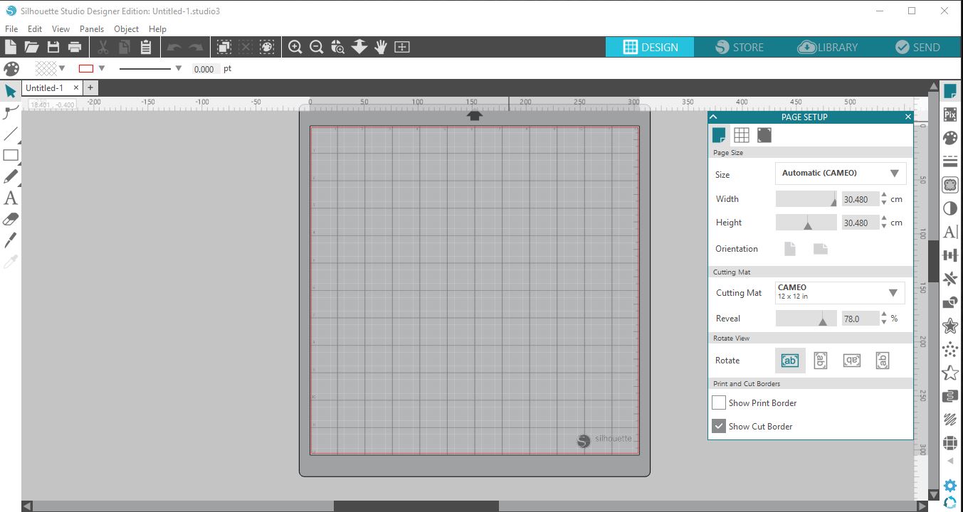This screenshot has width=963, height=512.
Task: Open a file with folder icon
Action: (x=31, y=47)
